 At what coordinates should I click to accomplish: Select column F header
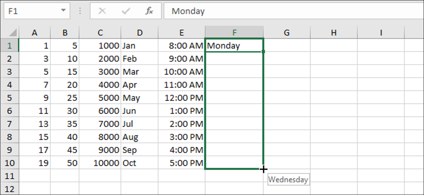pyautogui.click(x=234, y=33)
